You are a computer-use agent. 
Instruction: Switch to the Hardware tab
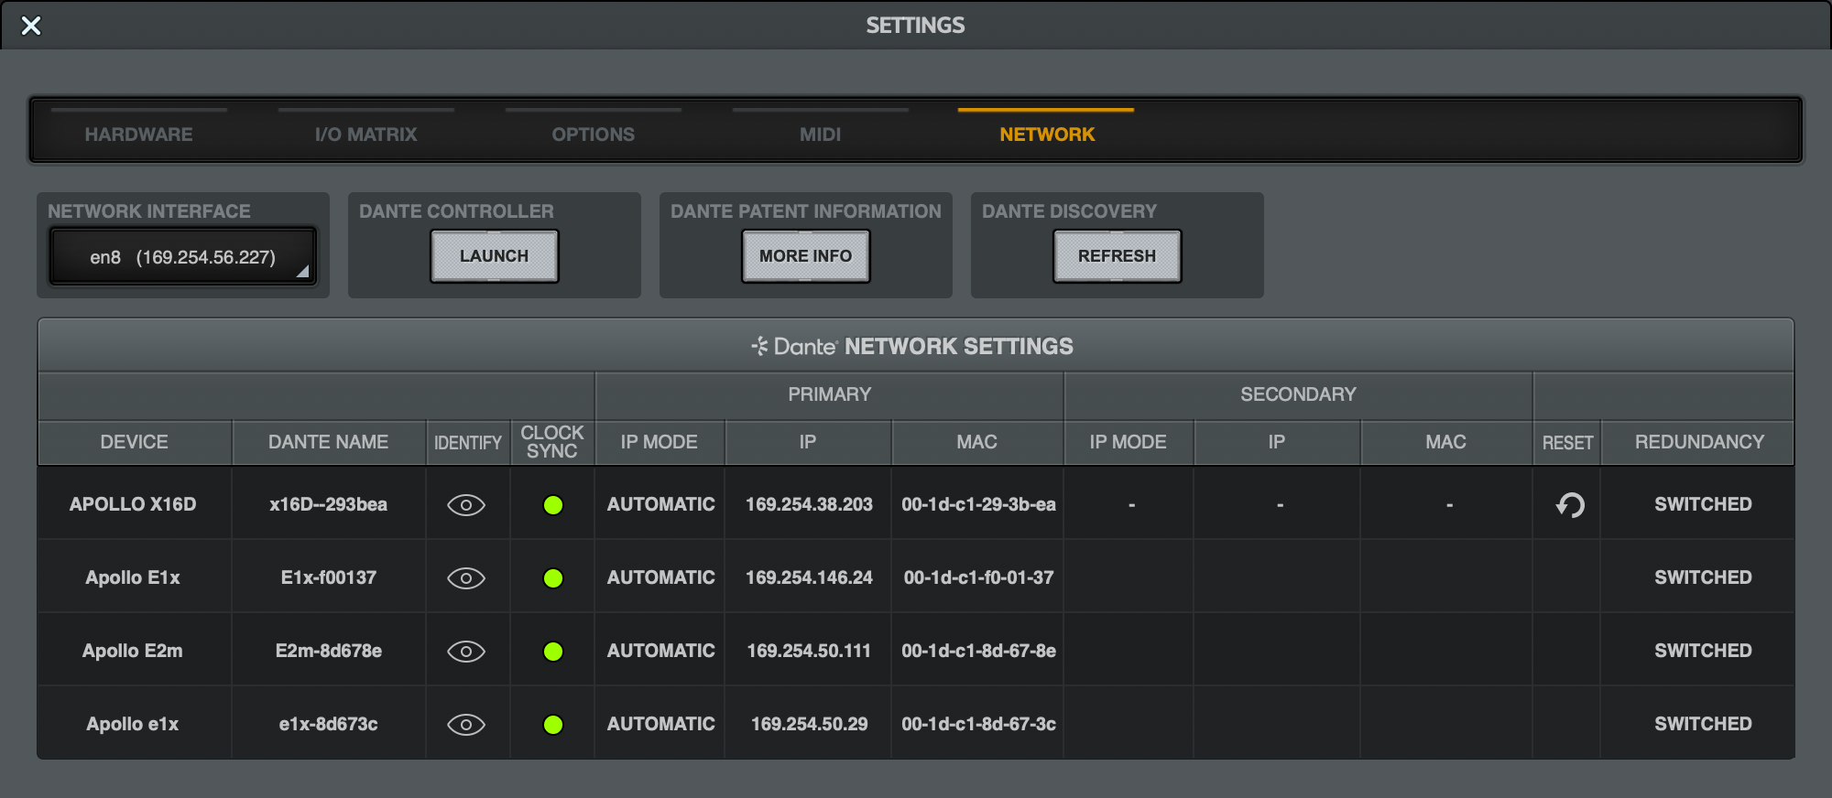pyautogui.click(x=139, y=135)
